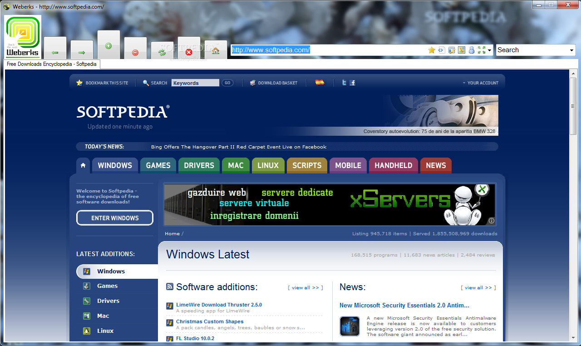Open the Windows category tab
The image size is (581, 346).
pos(115,165)
